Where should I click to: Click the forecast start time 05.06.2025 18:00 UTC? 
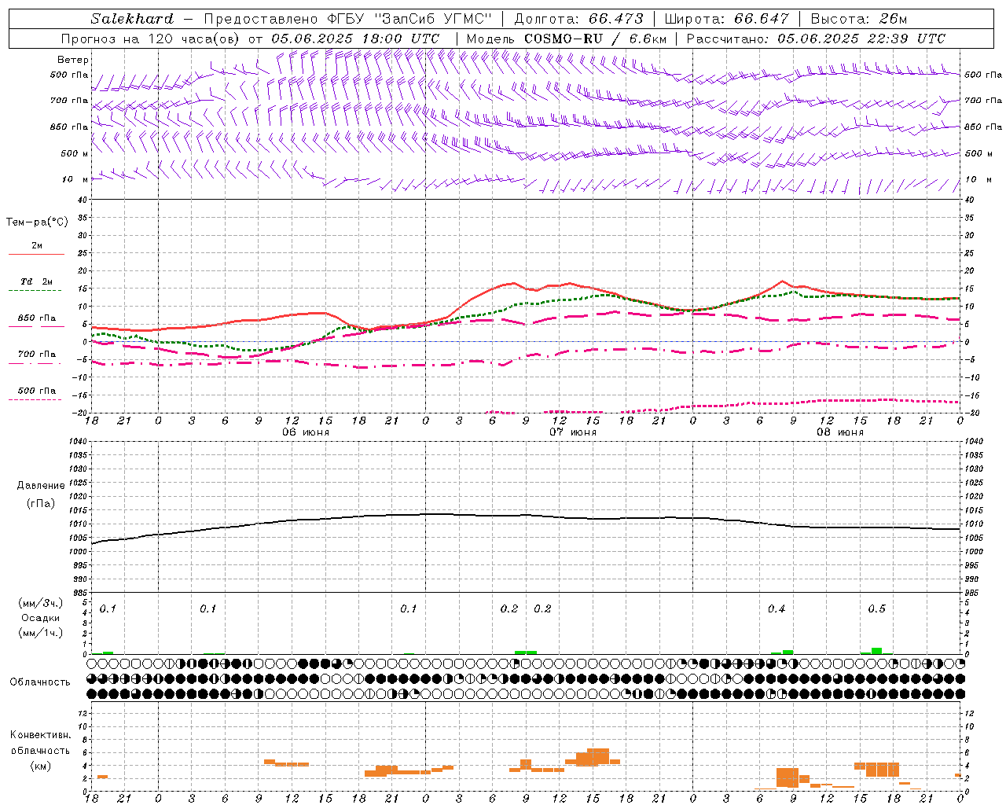point(355,39)
